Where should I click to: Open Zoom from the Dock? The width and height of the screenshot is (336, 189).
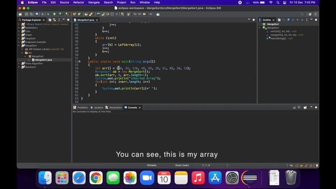click(147, 177)
